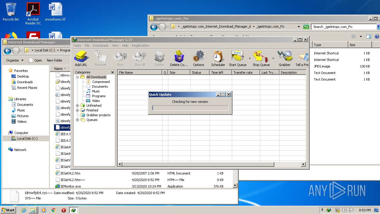The image size is (380, 214).
Task: Click the Stop All toolbar icon
Action: 140,58
